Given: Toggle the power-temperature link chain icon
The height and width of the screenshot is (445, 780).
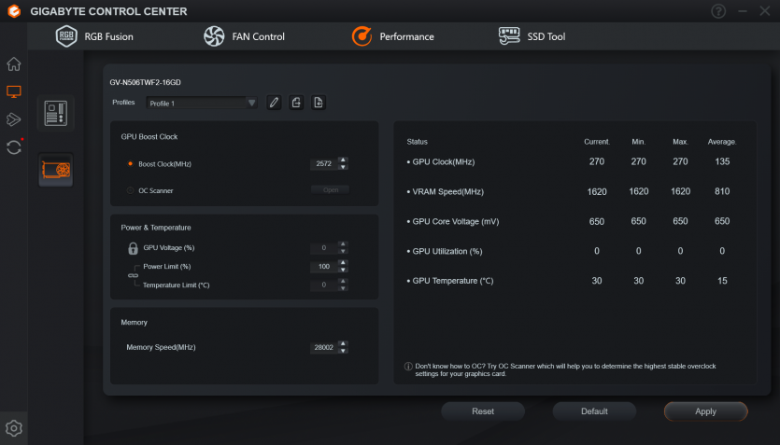Looking at the screenshot, I should [x=133, y=275].
